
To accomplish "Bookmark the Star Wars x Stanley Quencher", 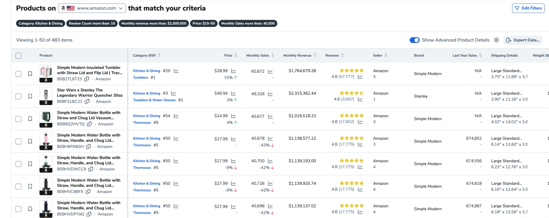I will [x=30, y=96].
